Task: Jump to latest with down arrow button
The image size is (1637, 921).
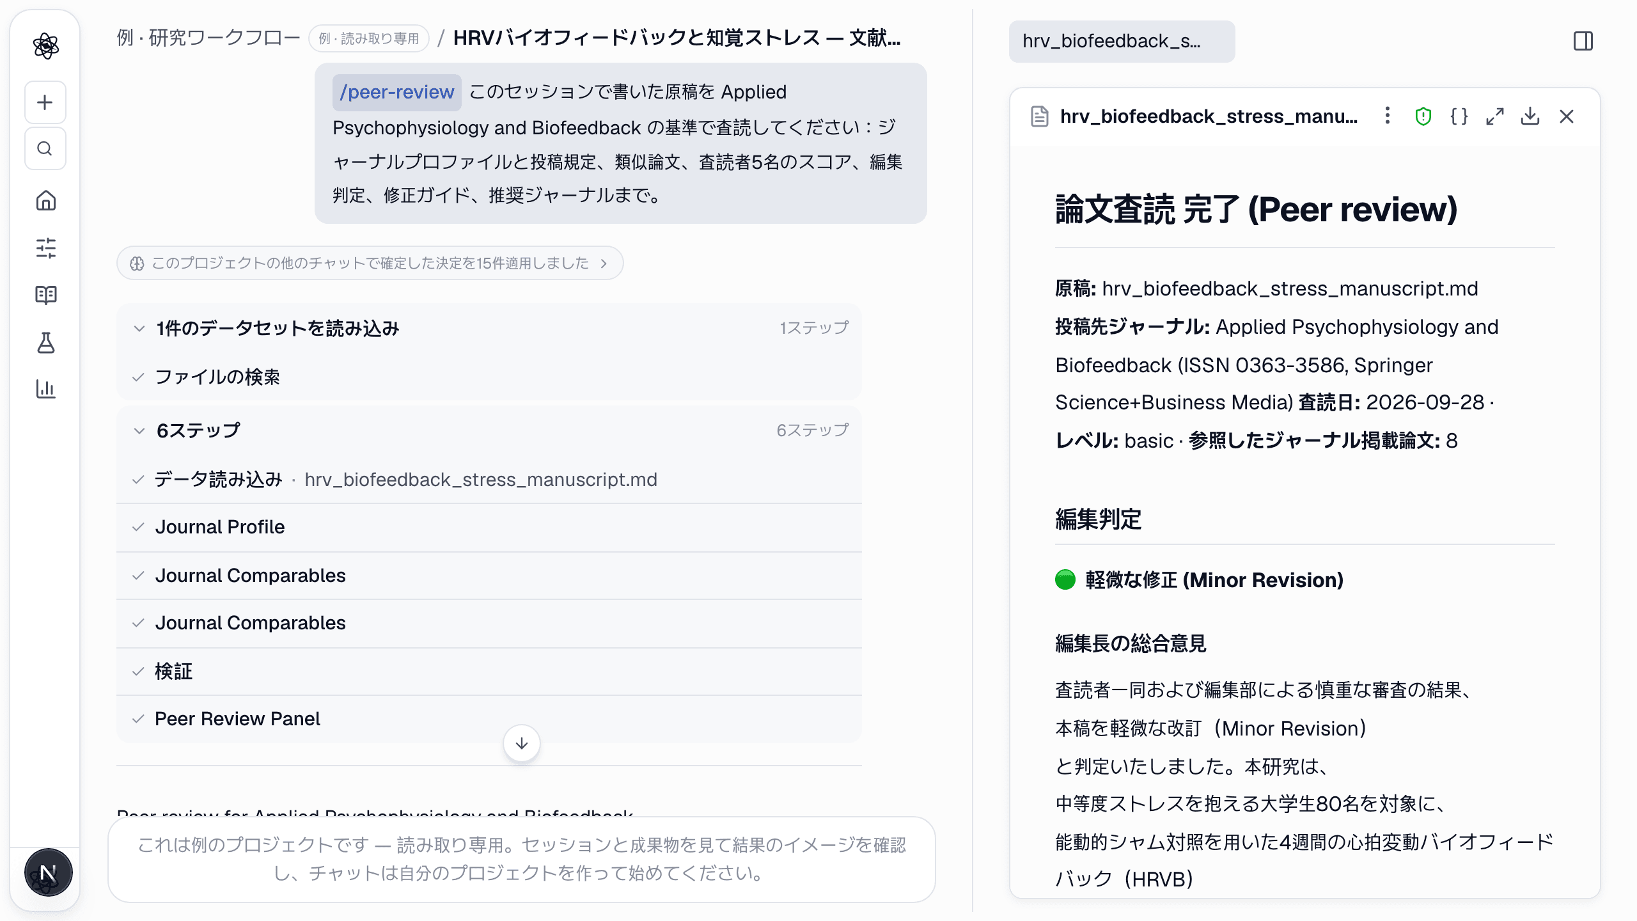Action: tap(522, 743)
